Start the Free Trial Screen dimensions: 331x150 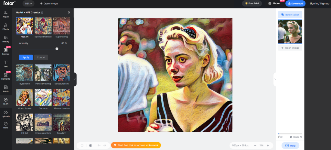252,3
